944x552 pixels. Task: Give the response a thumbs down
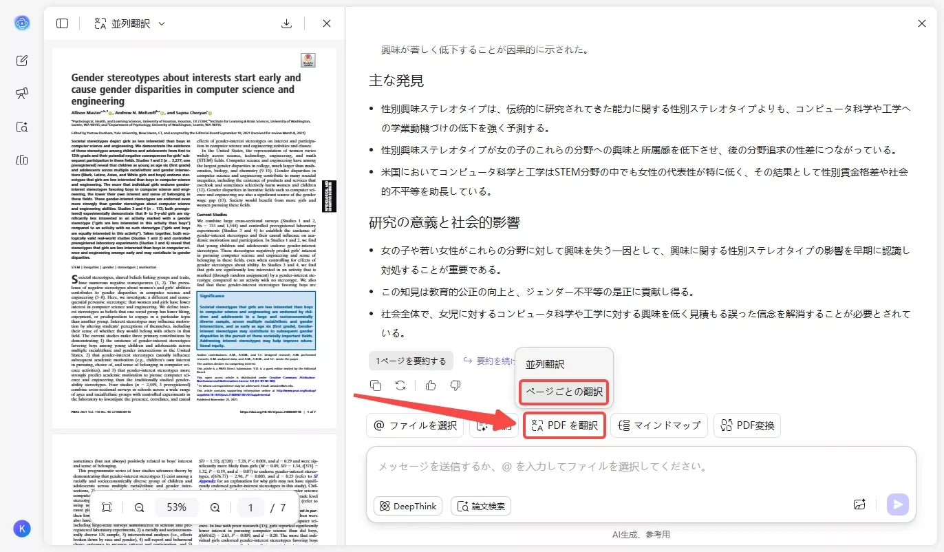coord(455,385)
